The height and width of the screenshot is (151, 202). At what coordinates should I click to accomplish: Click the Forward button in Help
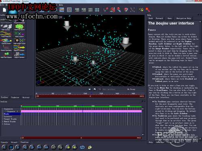coord(159,19)
